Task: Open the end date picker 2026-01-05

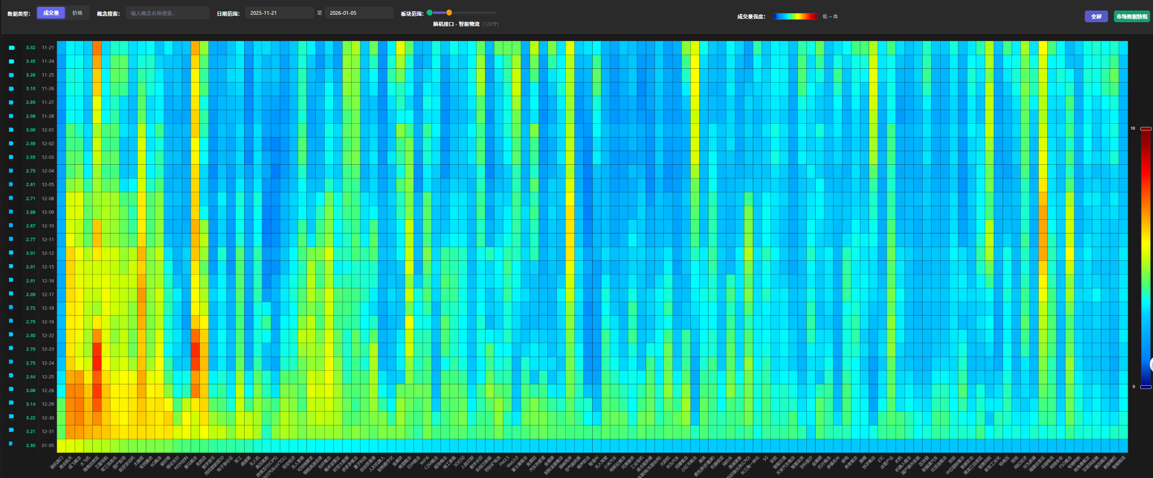Action: (359, 13)
